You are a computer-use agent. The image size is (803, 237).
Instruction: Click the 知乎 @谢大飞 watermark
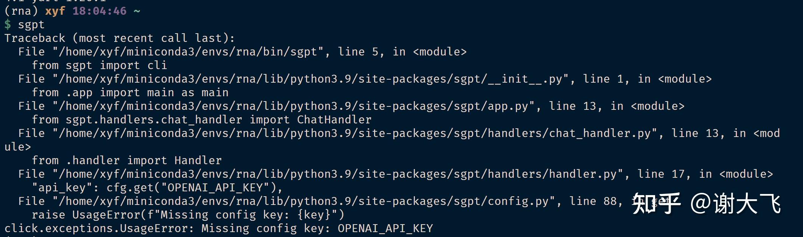point(706,204)
